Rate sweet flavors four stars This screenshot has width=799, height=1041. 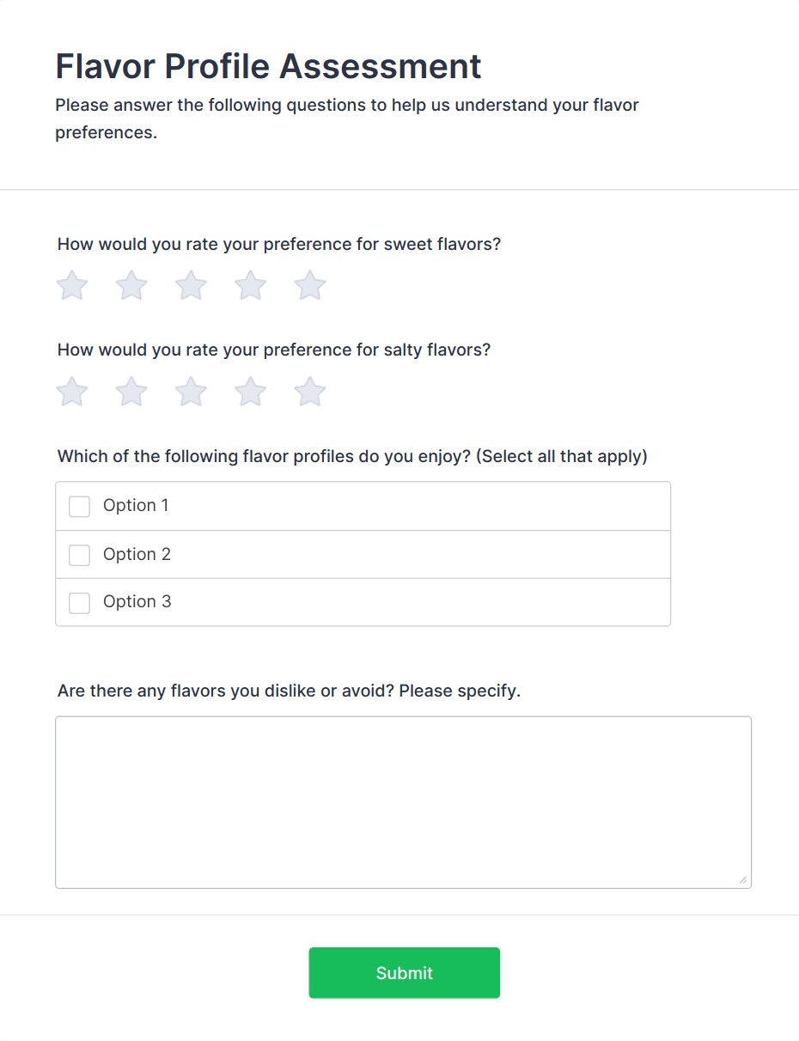(251, 286)
